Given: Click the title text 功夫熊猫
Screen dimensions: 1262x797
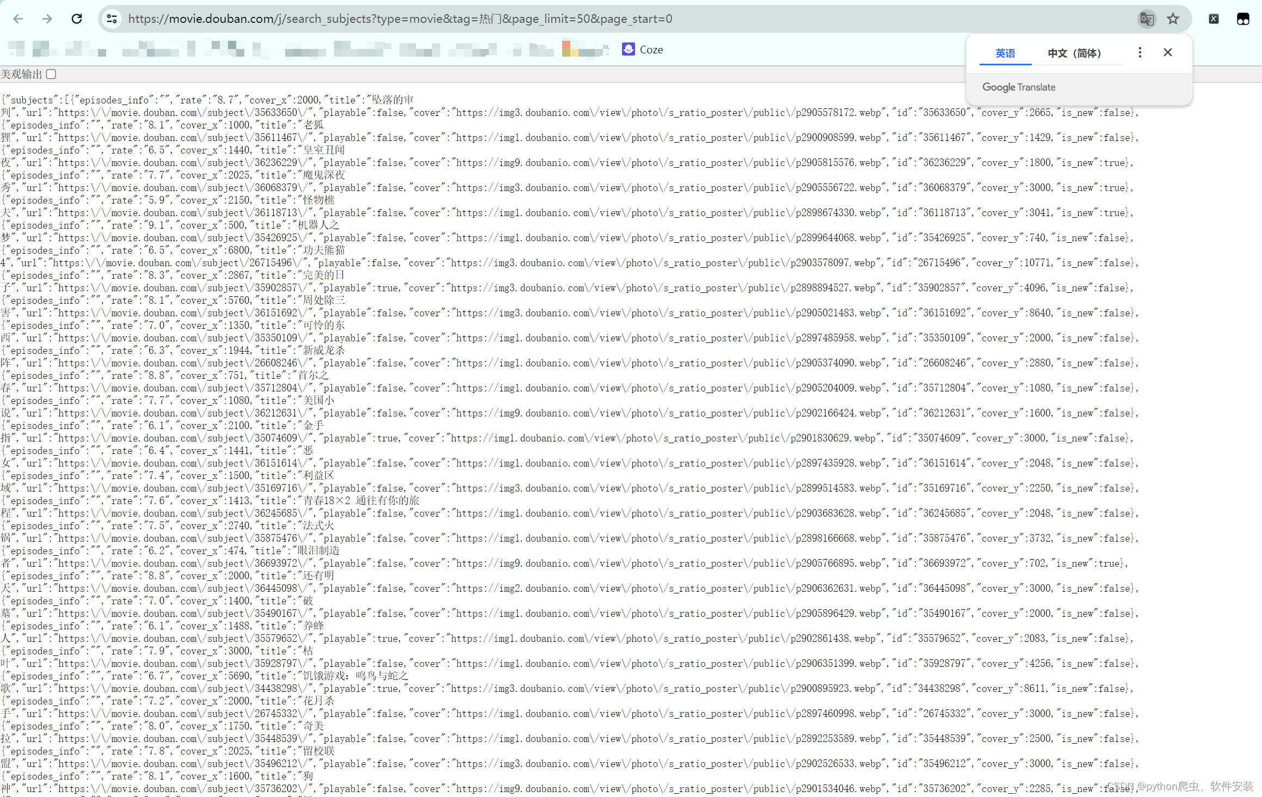Looking at the screenshot, I should pos(324,250).
